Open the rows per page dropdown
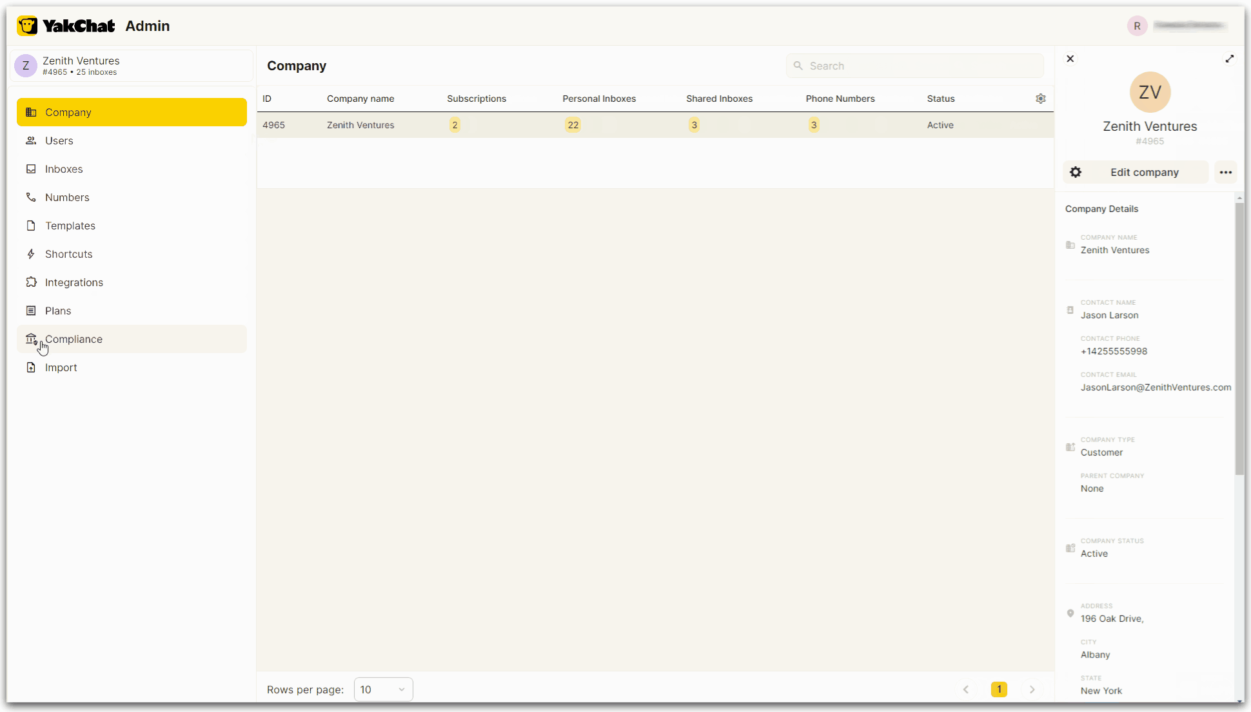The width and height of the screenshot is (1251, 712). click(x=383, y=689)
